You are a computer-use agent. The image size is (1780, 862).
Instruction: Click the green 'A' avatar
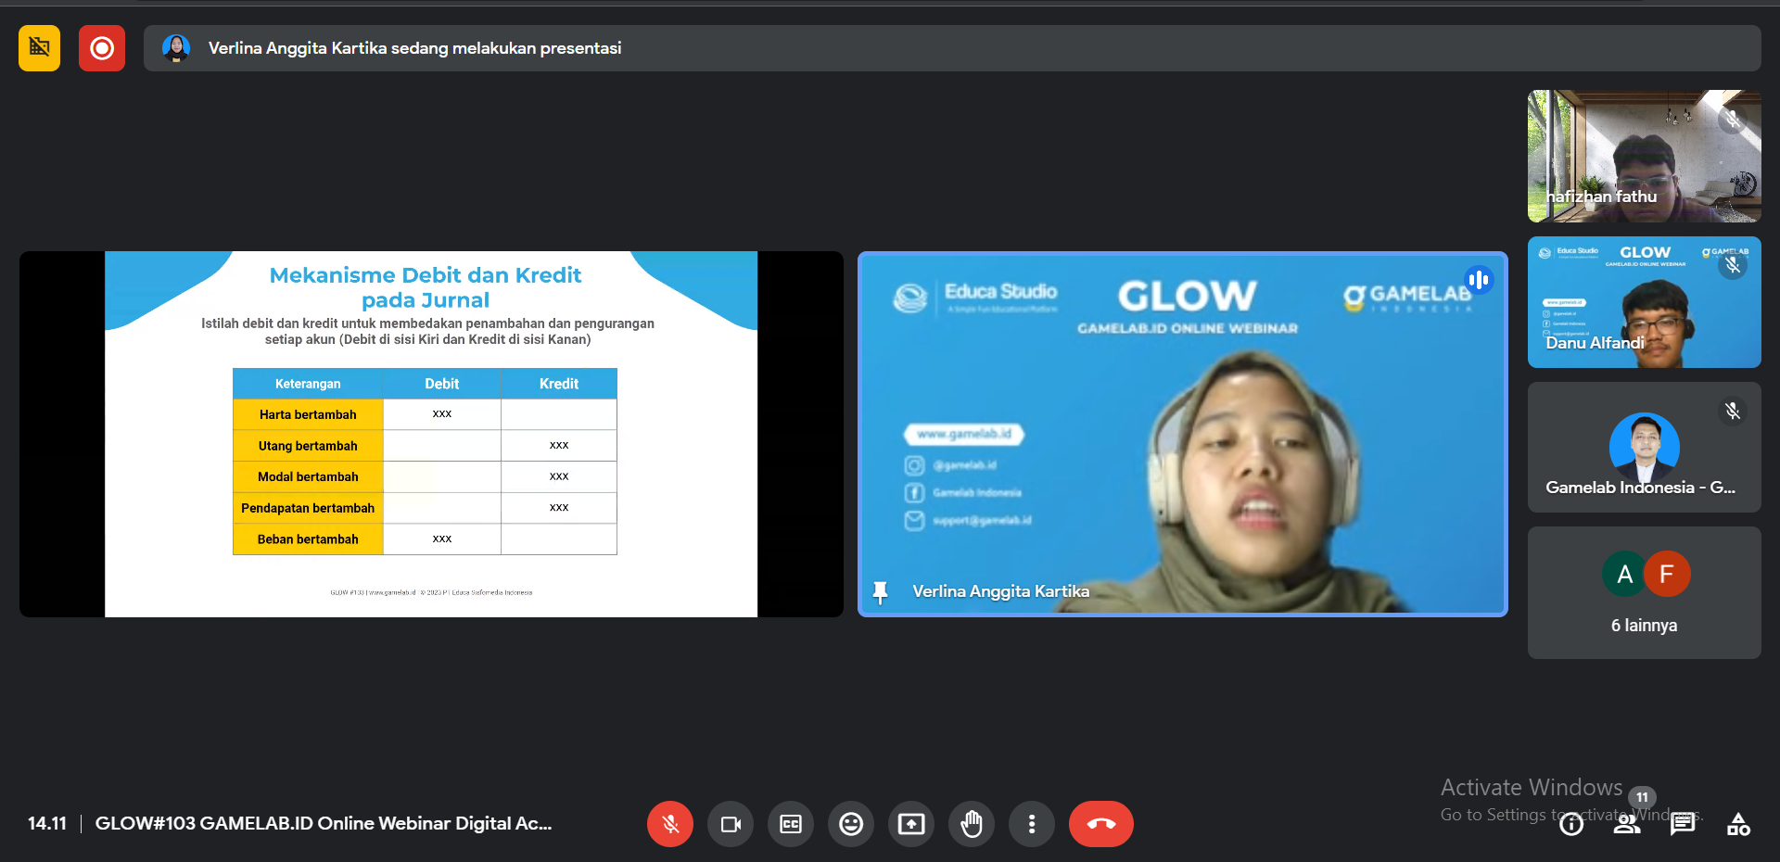point(1625,575)
